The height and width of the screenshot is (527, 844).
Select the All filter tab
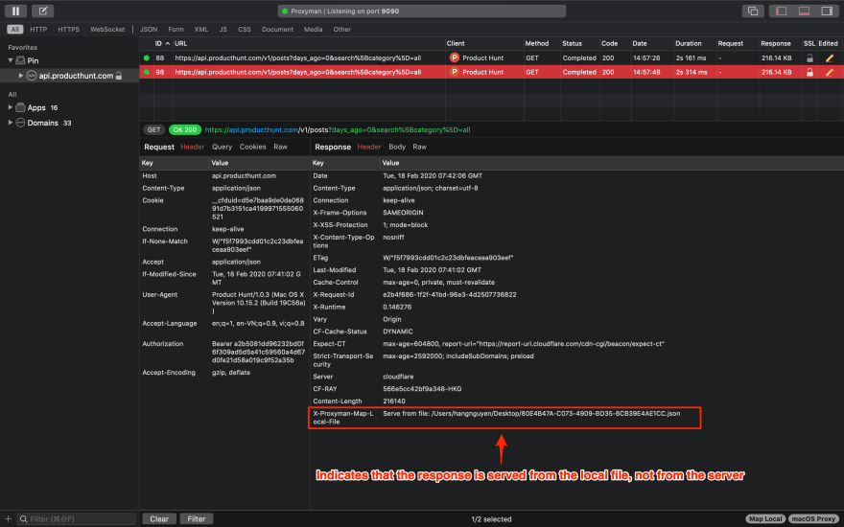tap(15, 29)
